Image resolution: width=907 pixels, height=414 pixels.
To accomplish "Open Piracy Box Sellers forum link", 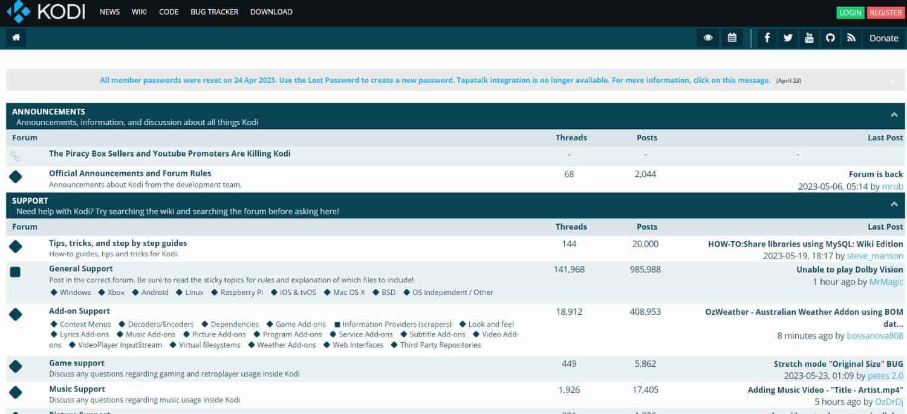I will tap(169, 154).
